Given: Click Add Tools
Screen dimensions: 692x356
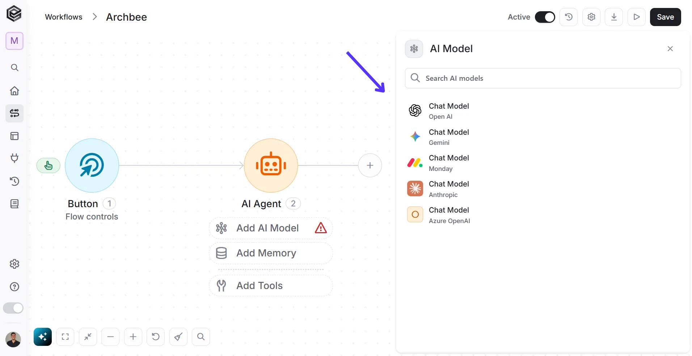Looking at the screenshot, I should pos(271,286).
